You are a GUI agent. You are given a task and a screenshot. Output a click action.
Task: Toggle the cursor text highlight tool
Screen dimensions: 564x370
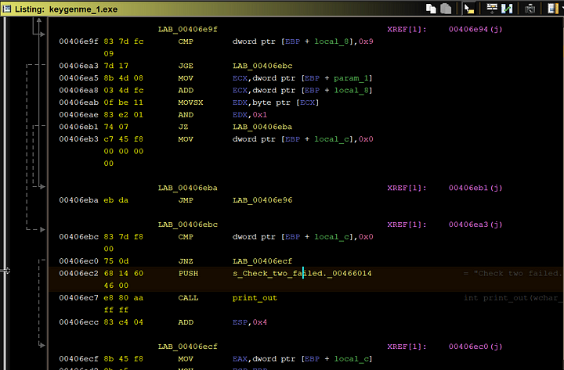click(x=469, y=9)
